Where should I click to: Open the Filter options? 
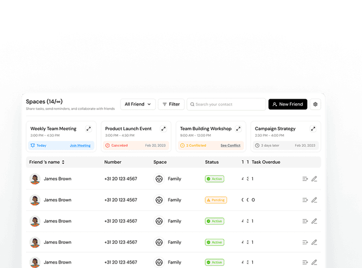click(171, 104)
